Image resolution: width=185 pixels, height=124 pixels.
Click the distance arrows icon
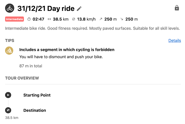point(49,19)
